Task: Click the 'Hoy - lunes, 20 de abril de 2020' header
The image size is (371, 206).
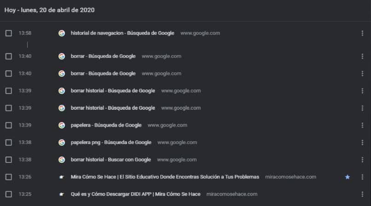Action: point(50,10)
